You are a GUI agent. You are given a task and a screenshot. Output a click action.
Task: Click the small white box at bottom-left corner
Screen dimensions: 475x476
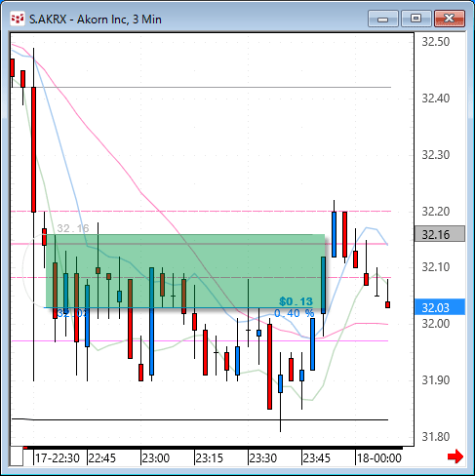click(17, 456)
